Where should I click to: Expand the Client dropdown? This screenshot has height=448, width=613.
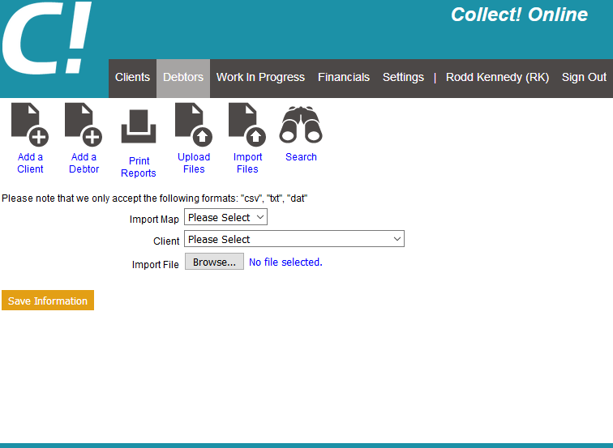[x=294, y=239]
